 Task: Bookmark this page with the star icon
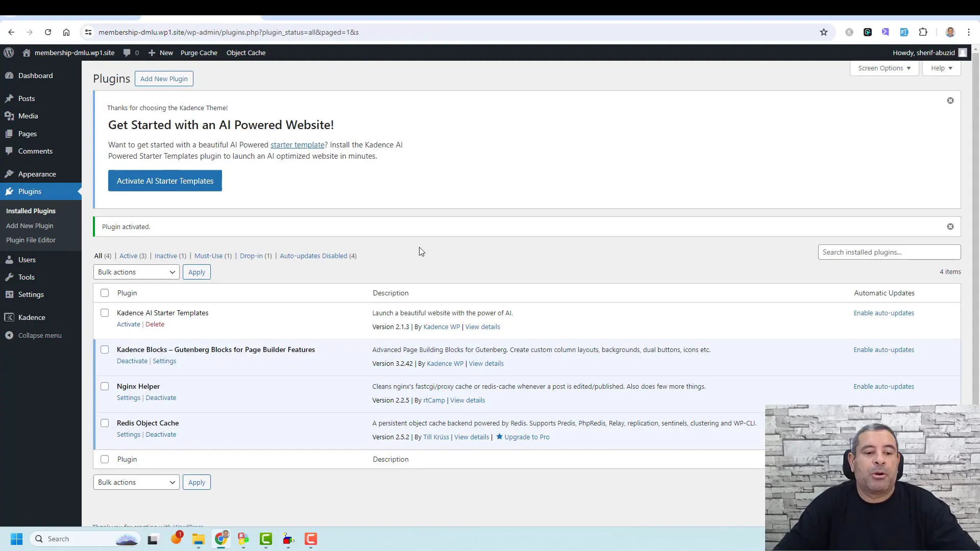click(824, 32)
